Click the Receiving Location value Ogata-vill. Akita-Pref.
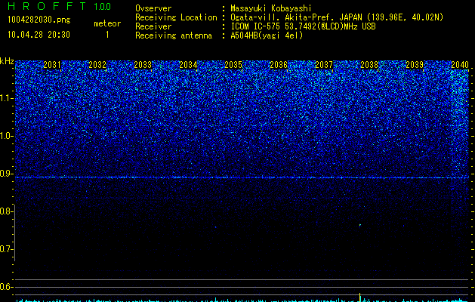 pos(283,17)
